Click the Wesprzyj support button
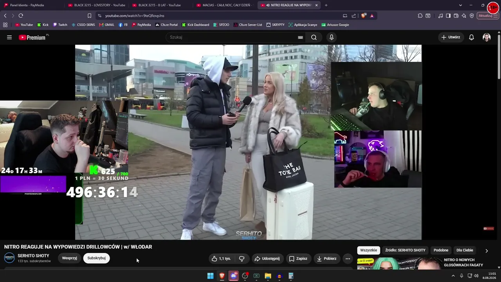 point(69,258)
